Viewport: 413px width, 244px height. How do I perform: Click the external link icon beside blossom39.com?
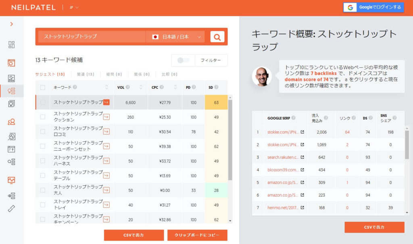[302, 170]
